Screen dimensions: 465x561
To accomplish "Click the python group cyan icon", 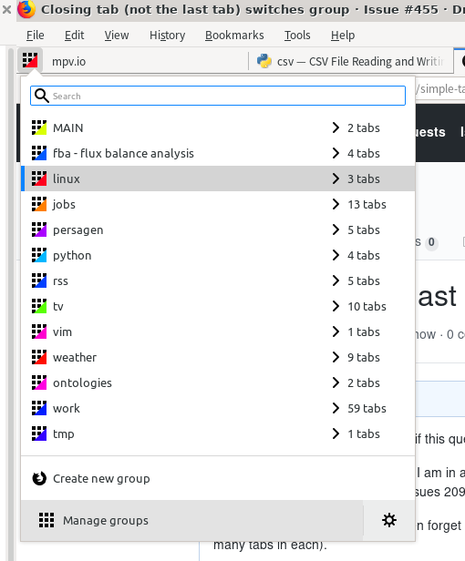I will 39,255.
